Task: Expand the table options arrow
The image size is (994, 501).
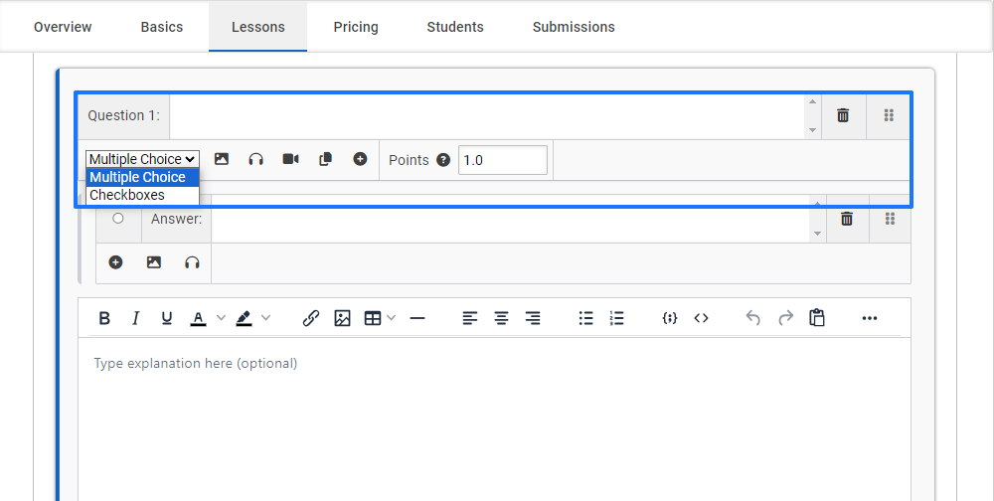Action: coord(391,318)
